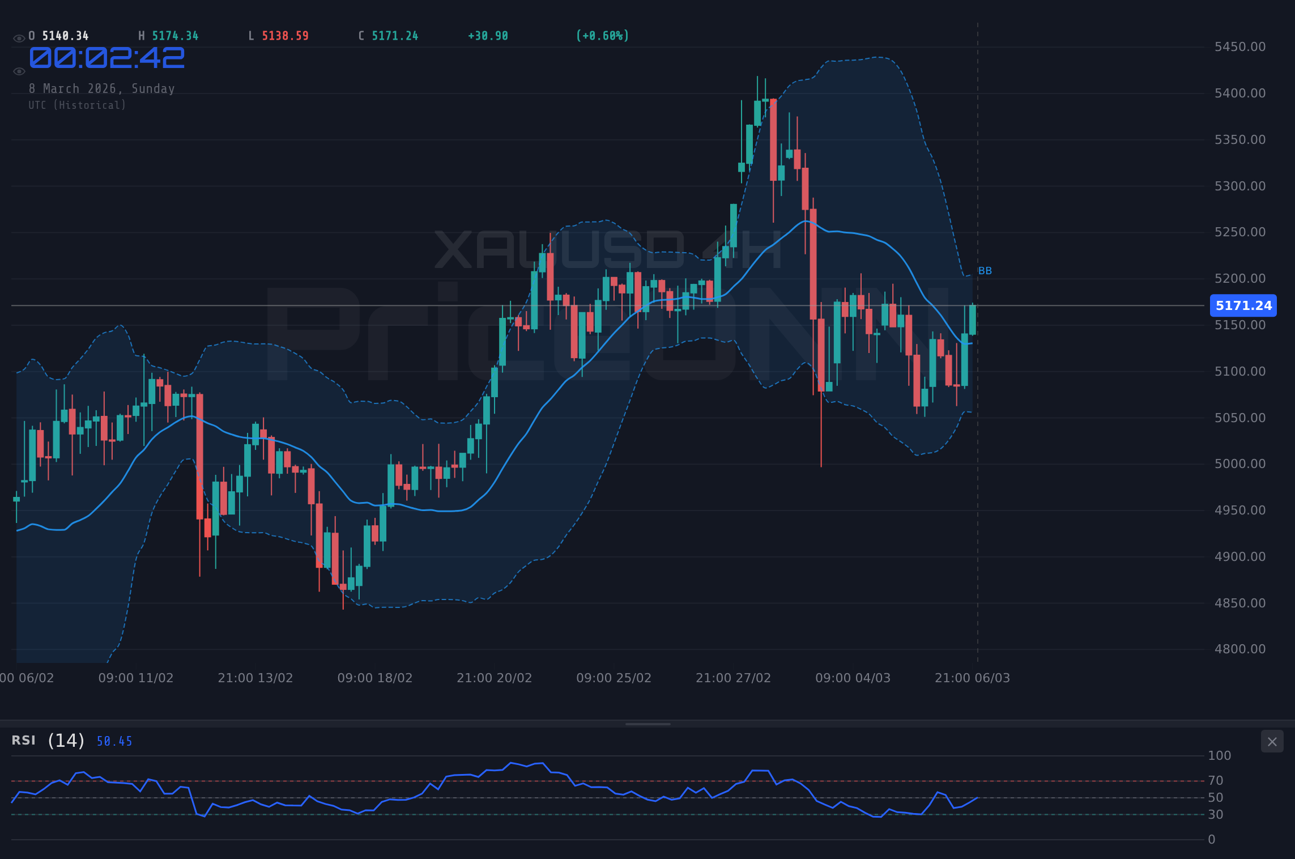The image size is (1295, 859).
Task: Click the 09:00 25/02 time axis label
Action: coord(614,678)
